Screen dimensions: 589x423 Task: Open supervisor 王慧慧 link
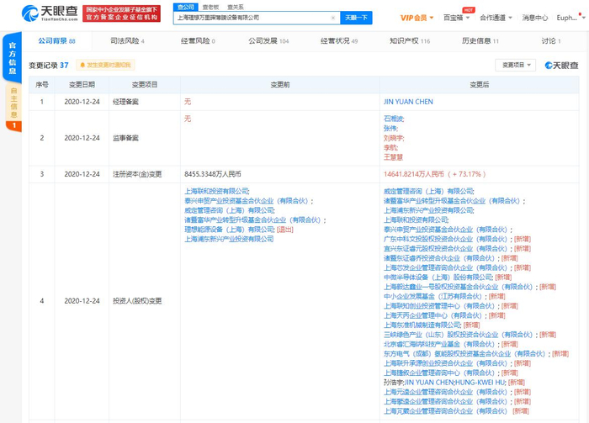[x=393, y=157]
